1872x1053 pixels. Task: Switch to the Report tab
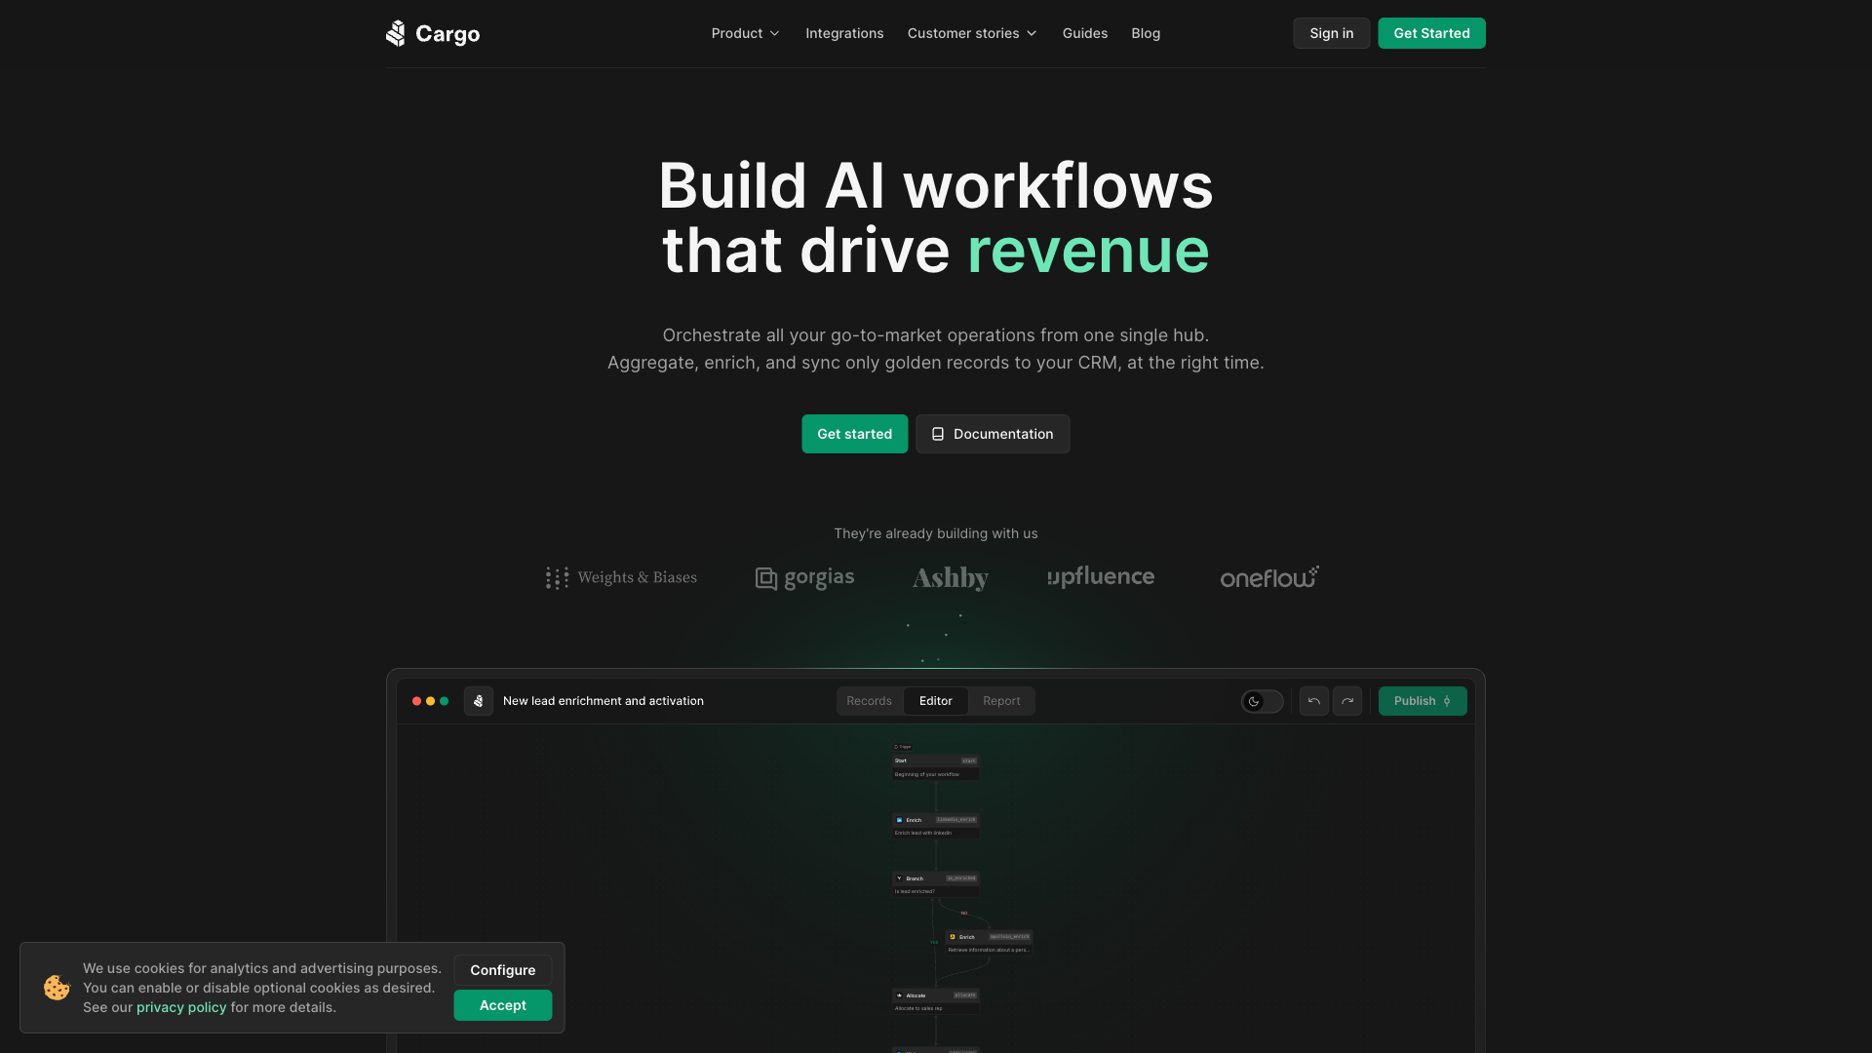[x=1001, y=701]
